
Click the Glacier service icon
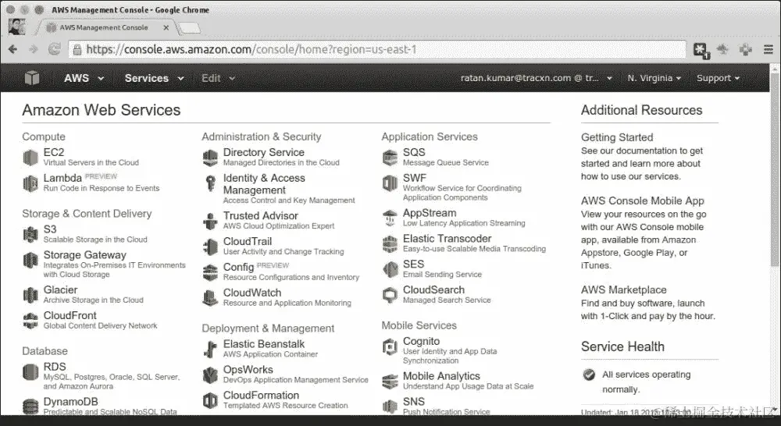30,295
